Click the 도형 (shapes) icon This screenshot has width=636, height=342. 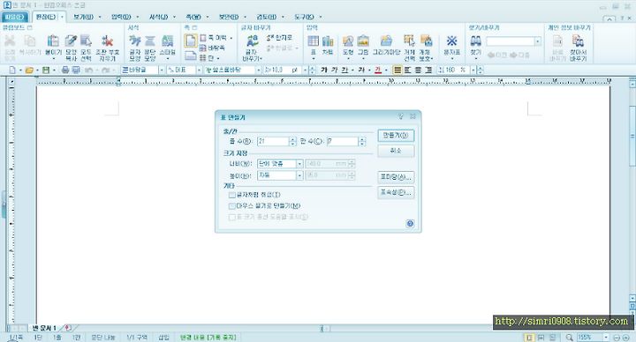tap(348, 41)
